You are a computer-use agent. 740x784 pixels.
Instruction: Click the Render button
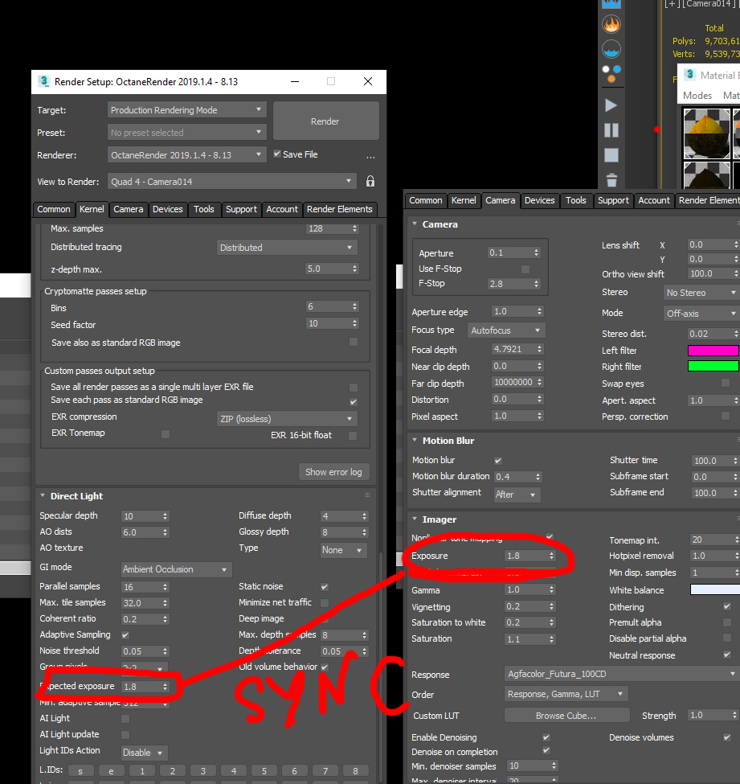tap(325, 121)
